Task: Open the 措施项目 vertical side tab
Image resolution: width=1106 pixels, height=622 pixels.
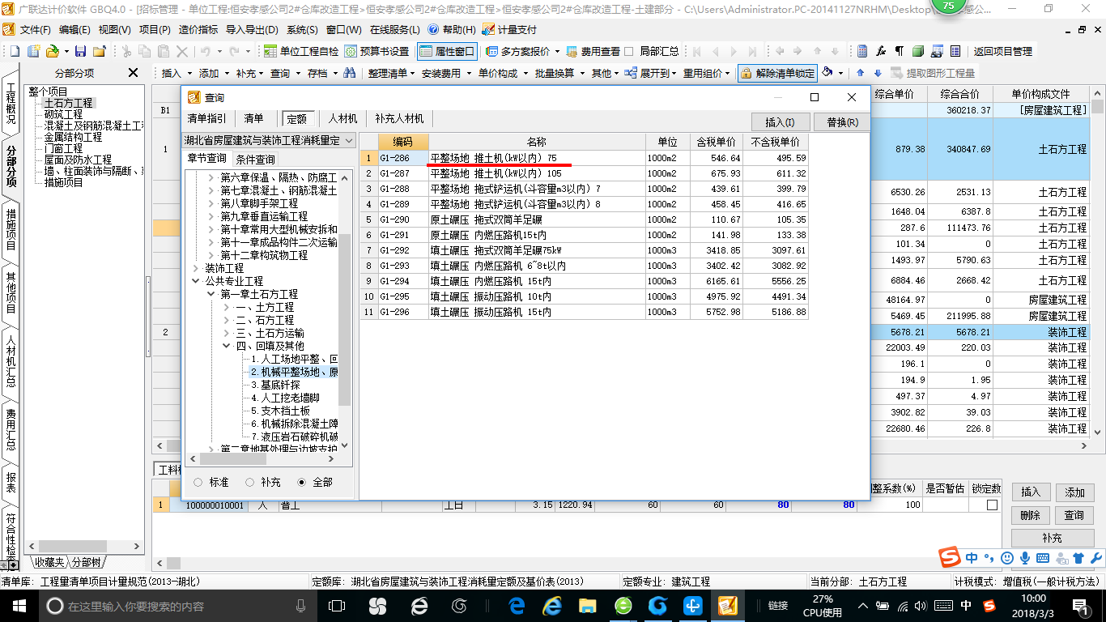Action: [11, 229]
